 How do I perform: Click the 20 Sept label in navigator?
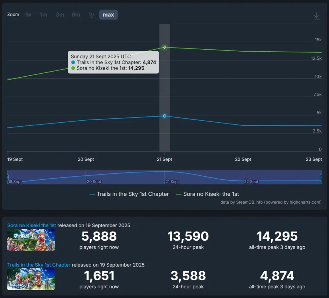[x=94, y=182]
